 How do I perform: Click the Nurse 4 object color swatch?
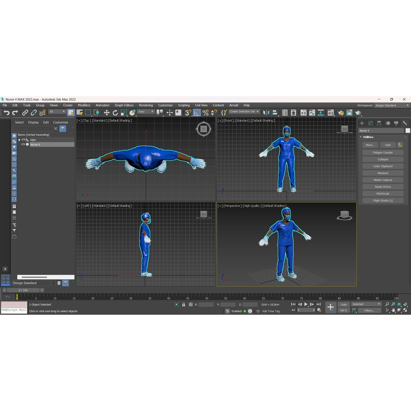[408, 131]
